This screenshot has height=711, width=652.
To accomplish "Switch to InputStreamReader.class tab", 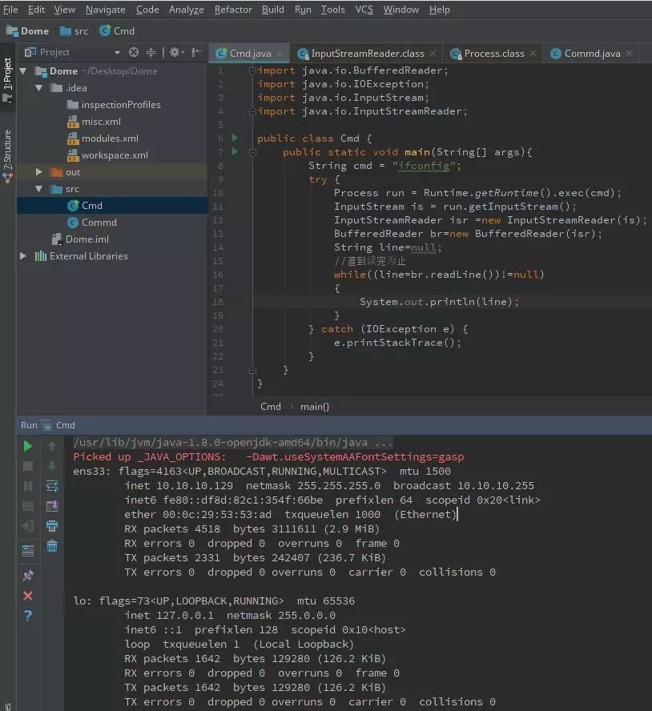I will (x=368, y=54).
